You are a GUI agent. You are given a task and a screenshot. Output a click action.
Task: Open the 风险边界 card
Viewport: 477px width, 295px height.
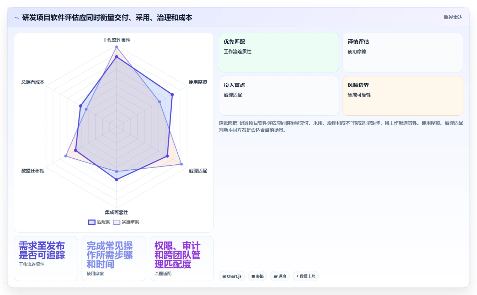tap(403, 96)
